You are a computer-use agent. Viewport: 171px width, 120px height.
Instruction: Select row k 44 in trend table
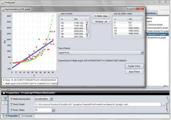[x=73, y=23]
